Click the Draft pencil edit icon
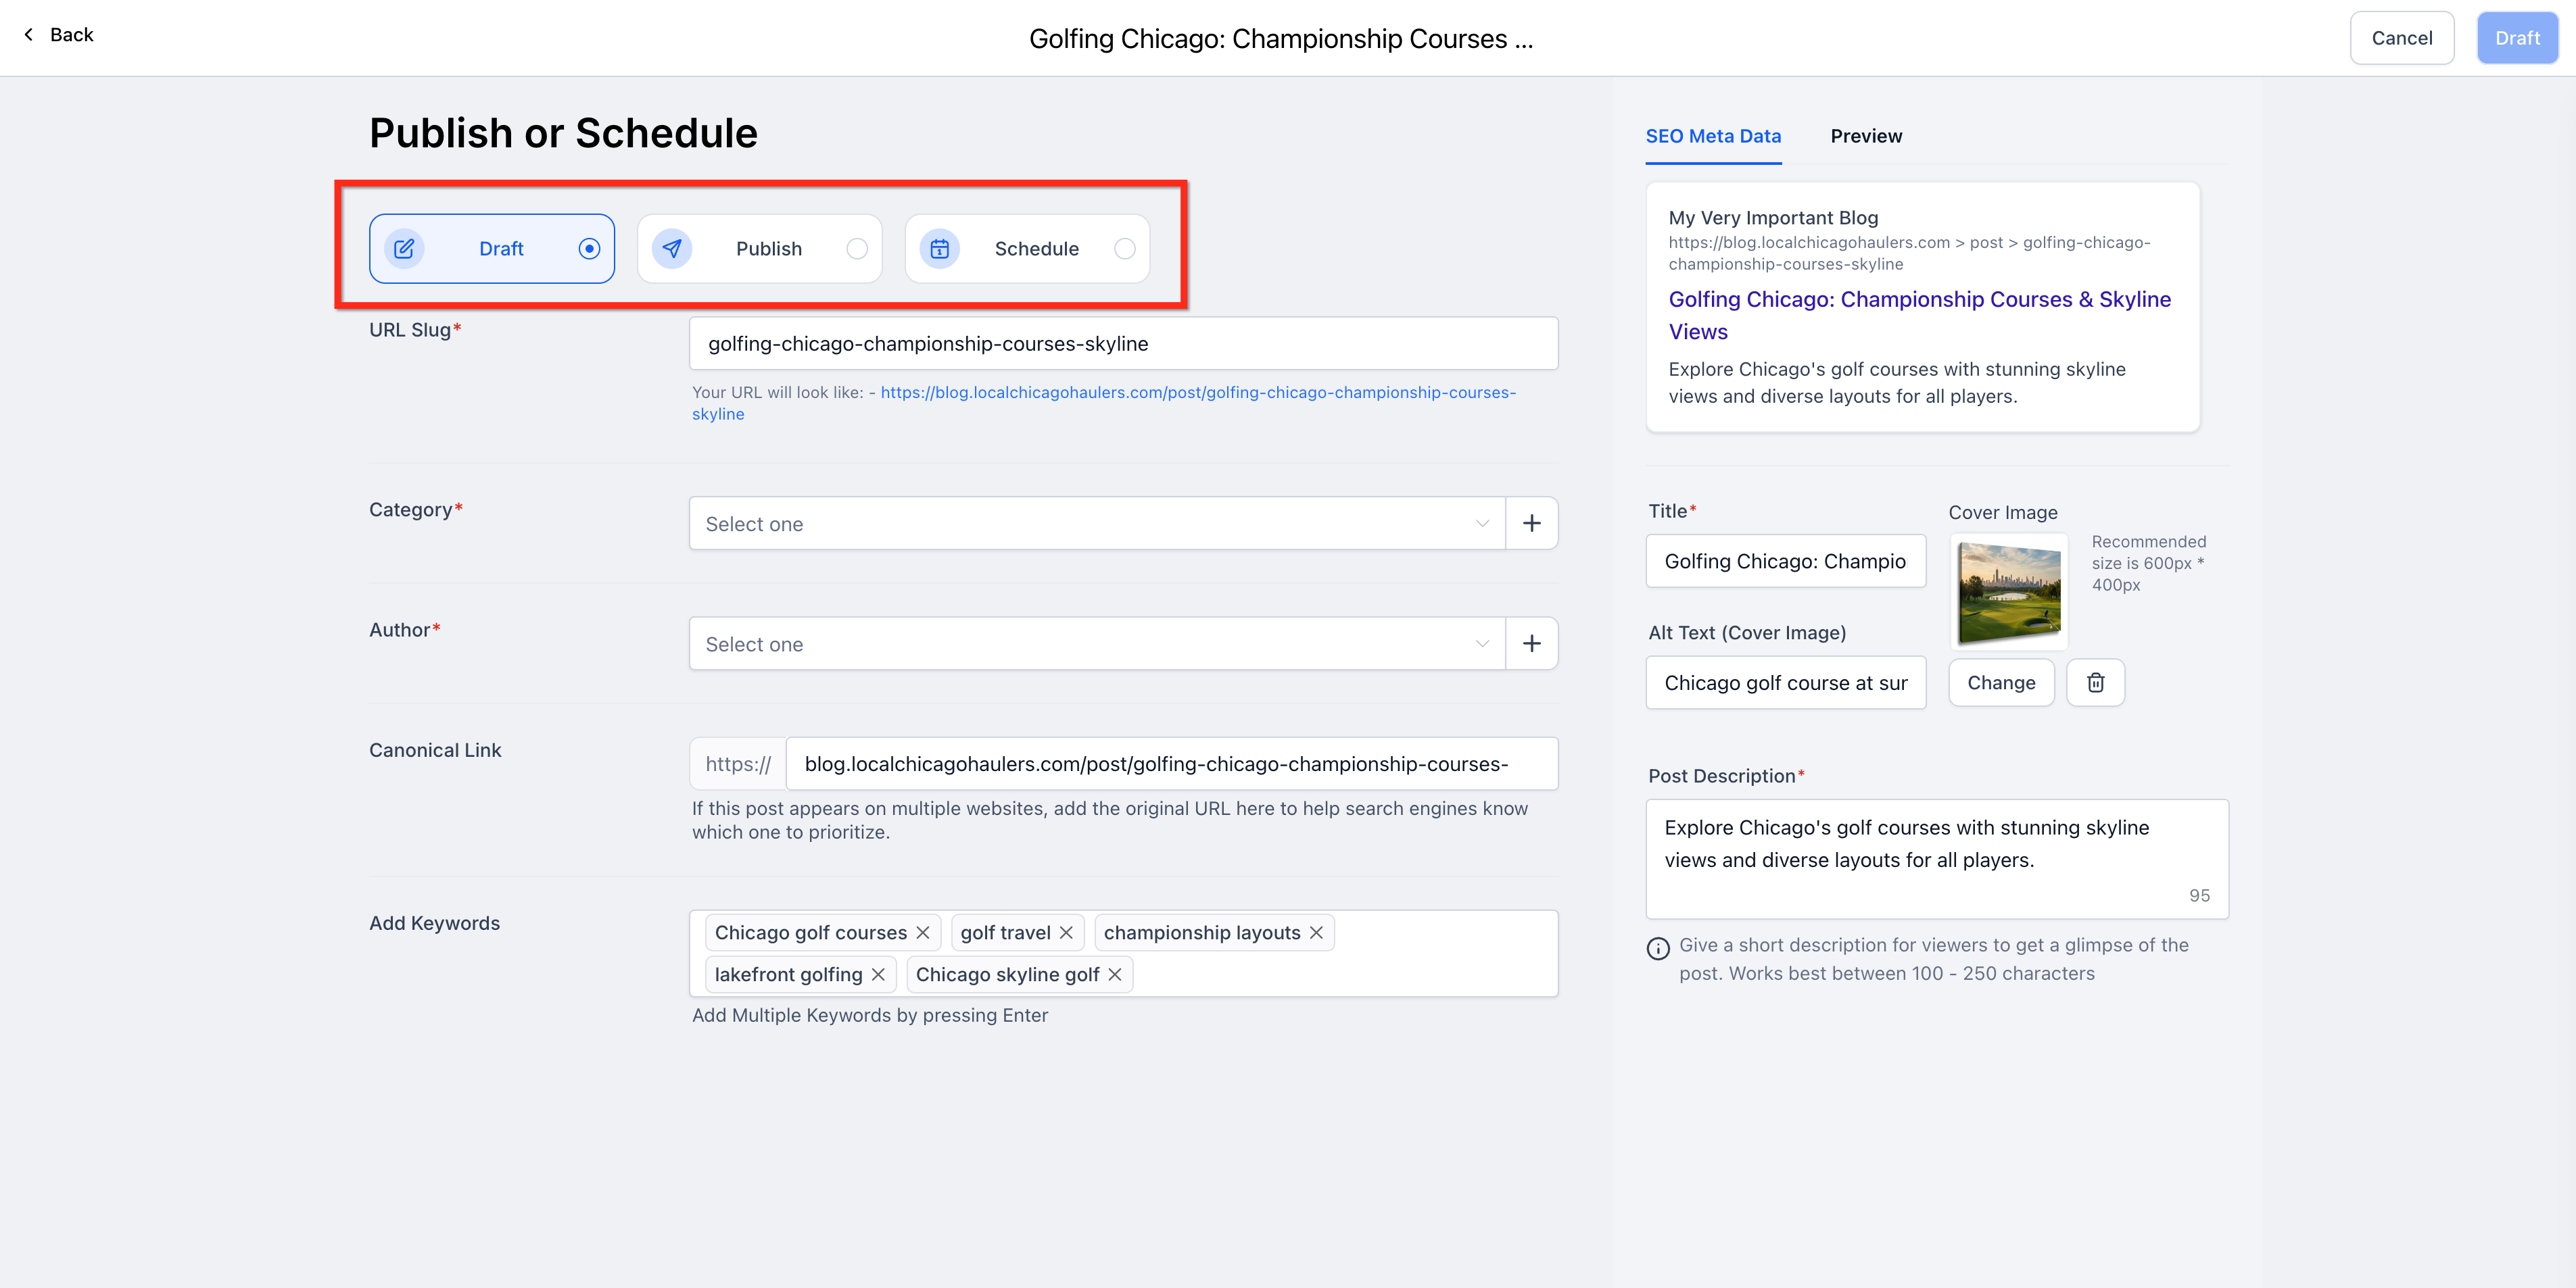Image resolution: width=2576 pixels, height=1288 pixels. pyautogui.click(x=404, y=249)
